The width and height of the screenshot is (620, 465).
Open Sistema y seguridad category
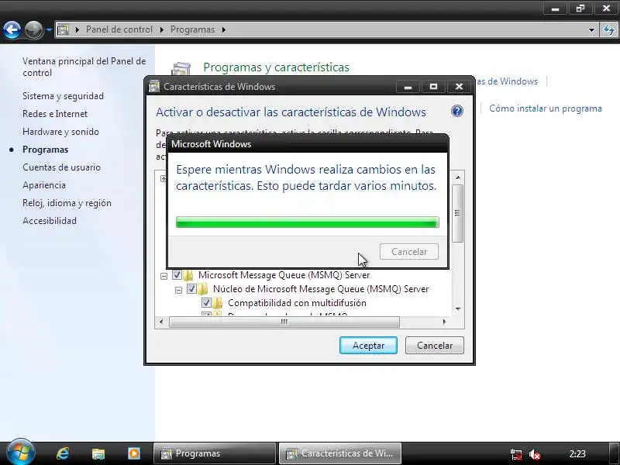pos(63,96)
